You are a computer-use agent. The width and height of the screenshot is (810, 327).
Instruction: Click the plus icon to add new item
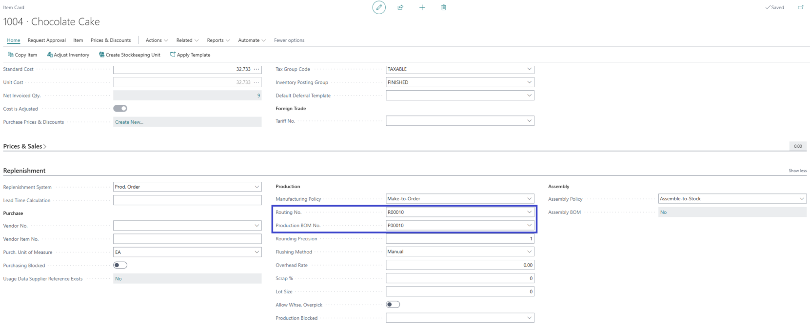point(422,7)
